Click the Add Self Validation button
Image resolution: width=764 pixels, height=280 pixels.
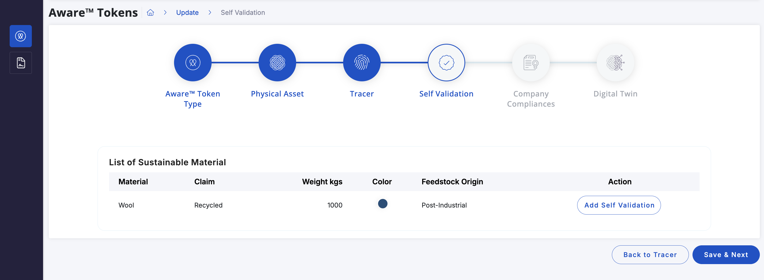pyautogui.click(x=619, y=205)
